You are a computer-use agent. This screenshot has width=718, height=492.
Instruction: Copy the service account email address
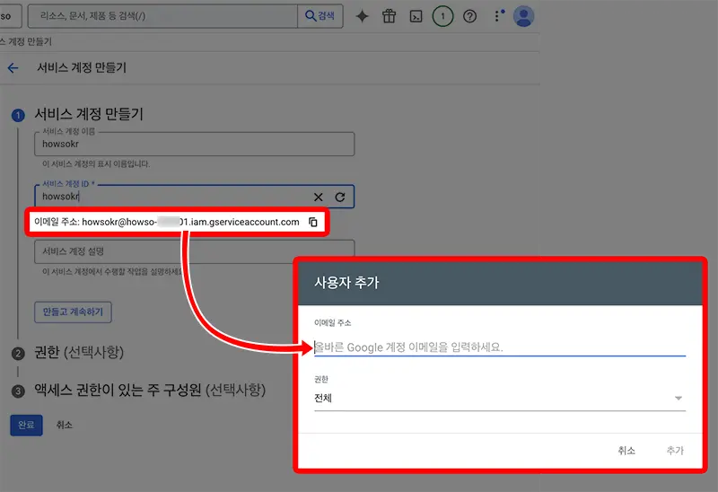(x=313, y=222)
